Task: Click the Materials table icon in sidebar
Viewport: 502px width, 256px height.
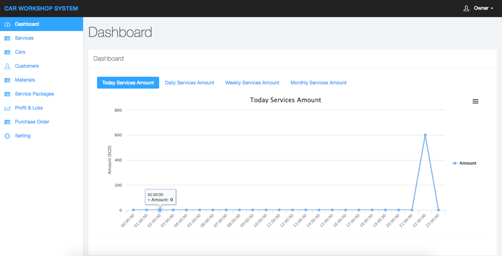Action: [7, 80]
